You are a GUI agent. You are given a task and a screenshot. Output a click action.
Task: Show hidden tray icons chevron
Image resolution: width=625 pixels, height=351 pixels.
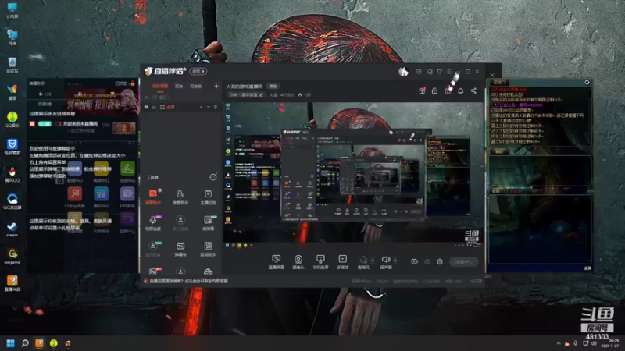[x=558, y=343]
